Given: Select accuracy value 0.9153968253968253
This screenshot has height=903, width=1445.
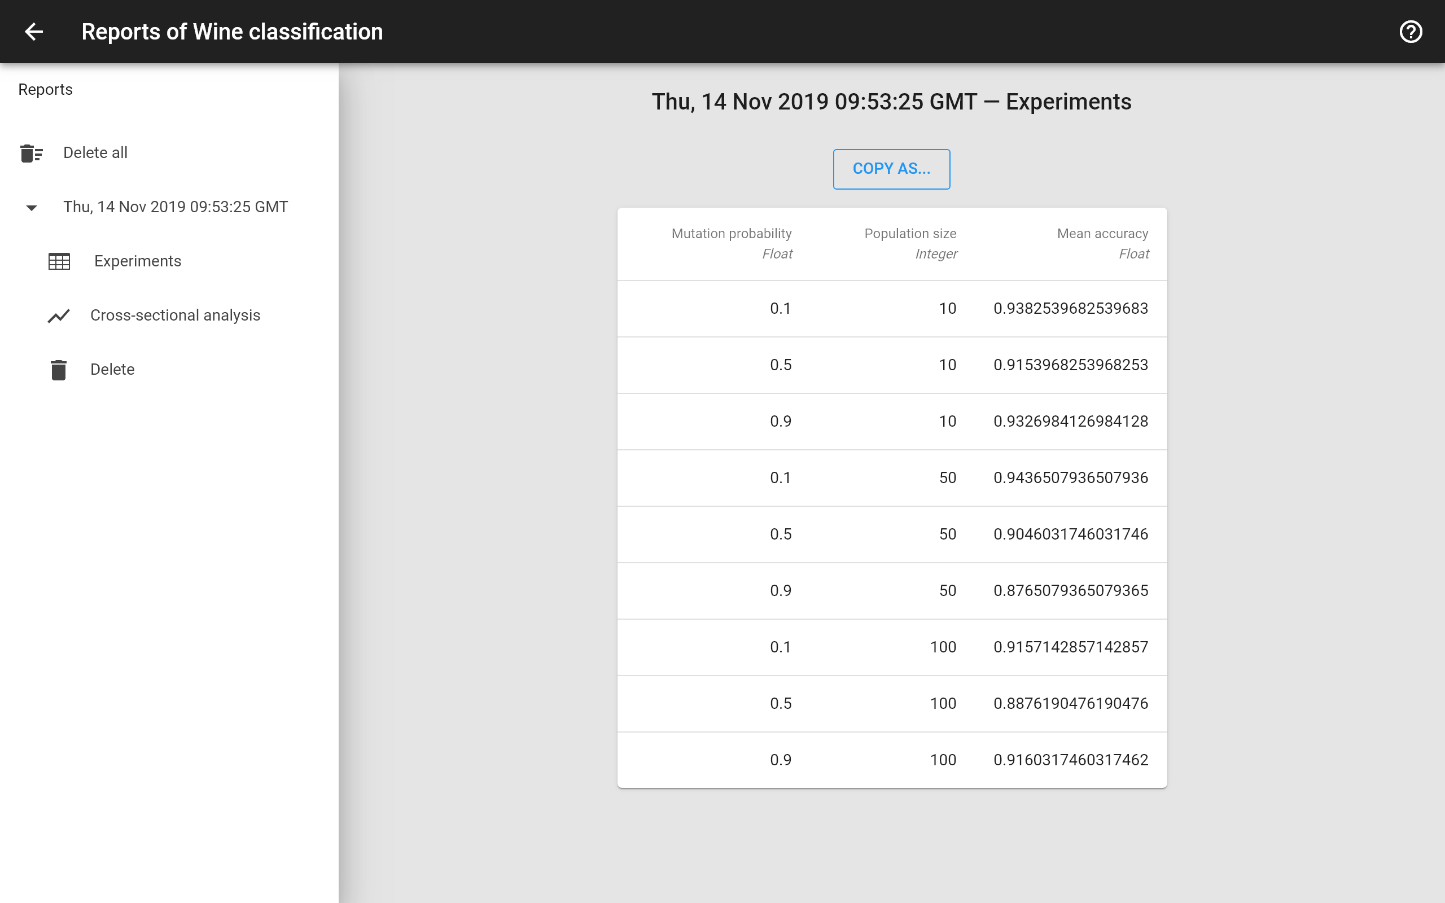Looking at the screenshot, I should 1071,365.
